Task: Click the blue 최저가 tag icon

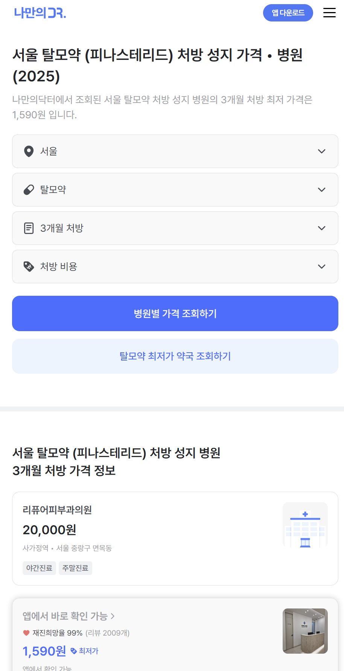Action: (x=74, y=651)
